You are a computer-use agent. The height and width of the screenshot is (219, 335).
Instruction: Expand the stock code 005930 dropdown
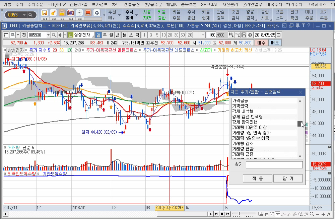[49, 35]
